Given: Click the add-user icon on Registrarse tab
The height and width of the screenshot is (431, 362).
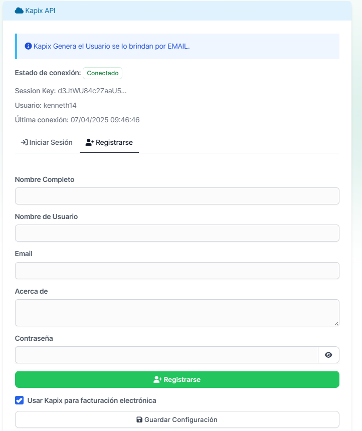Looking at the screenshot, I should 90,142.
